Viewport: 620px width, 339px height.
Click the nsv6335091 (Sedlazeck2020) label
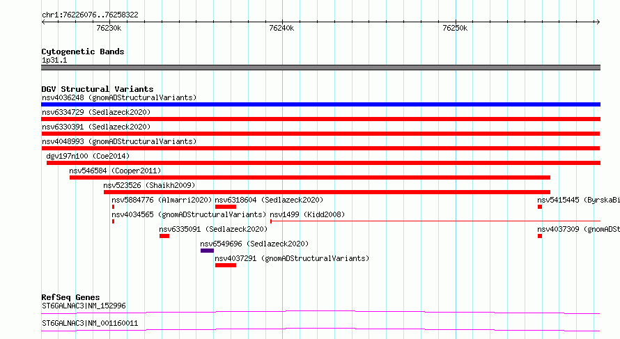tap(213, 229)
